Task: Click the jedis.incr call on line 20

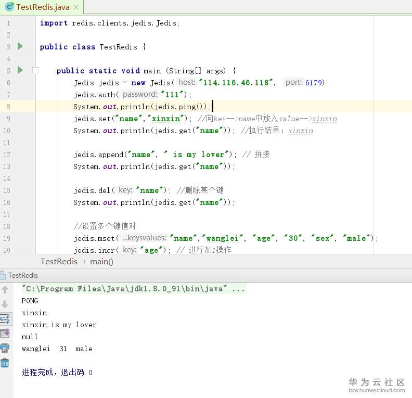Action: pos(122,250)
